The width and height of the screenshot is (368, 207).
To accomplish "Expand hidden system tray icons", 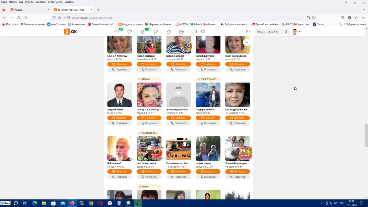I will [x=322, y=203].
